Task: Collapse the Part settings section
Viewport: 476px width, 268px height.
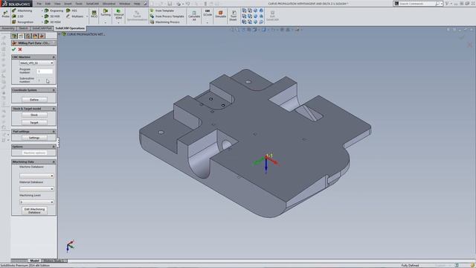Action: pos(54,132)
